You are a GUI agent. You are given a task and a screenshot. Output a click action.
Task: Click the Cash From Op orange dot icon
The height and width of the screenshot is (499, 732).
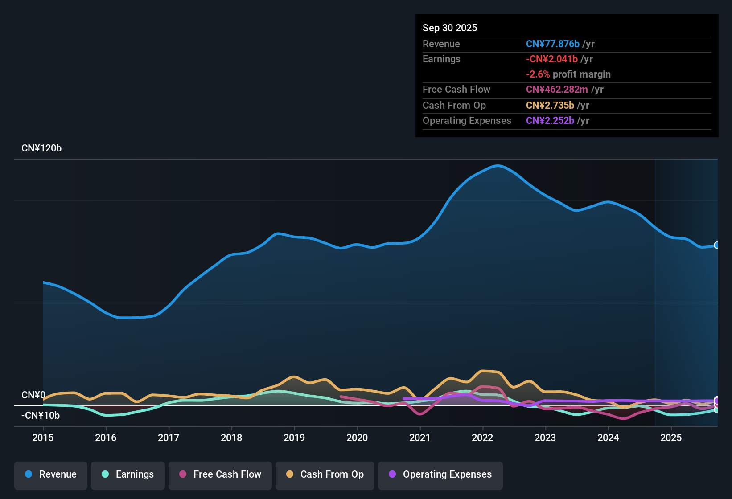pyautogui.click(x=290, y=474)
